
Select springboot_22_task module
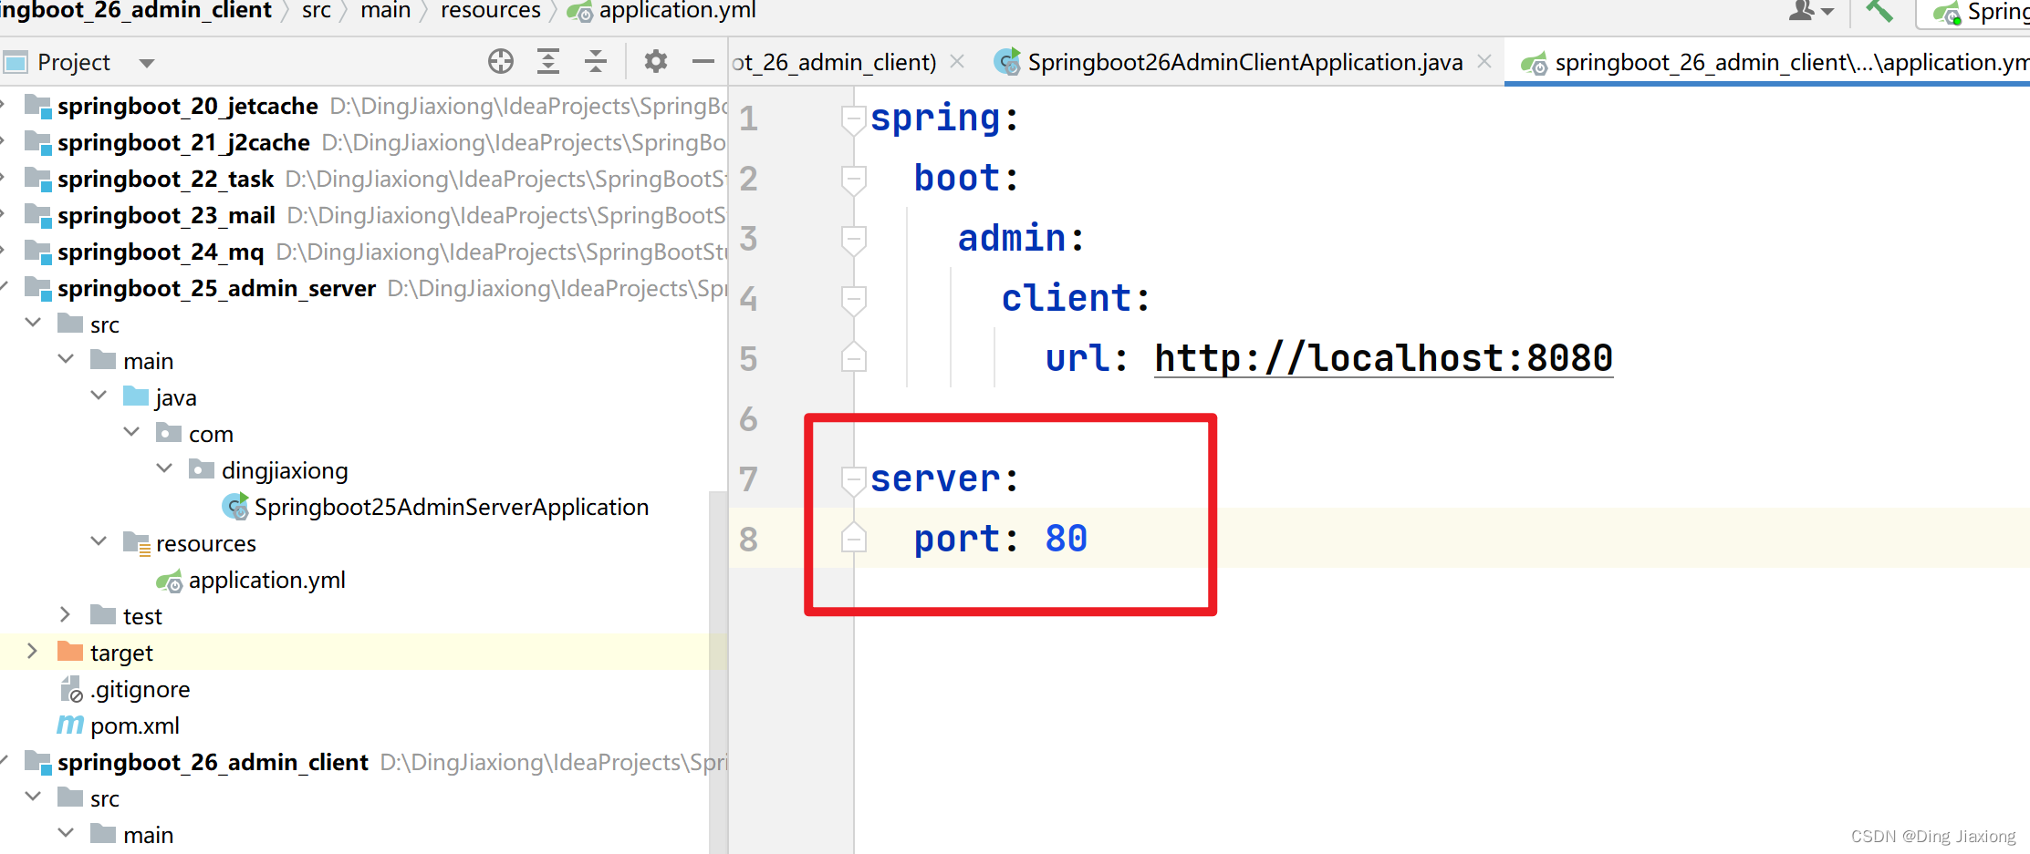(165, 179)
